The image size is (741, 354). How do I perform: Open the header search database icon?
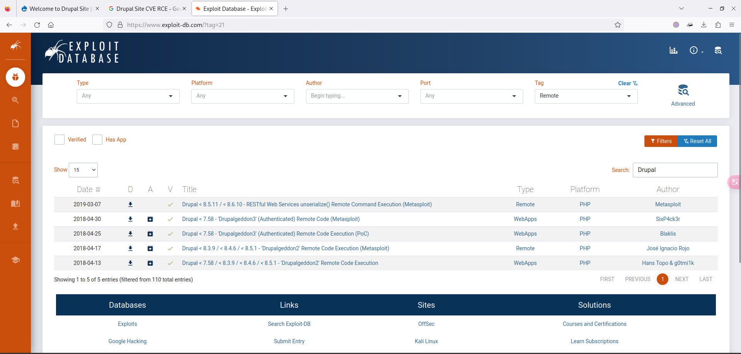click(x=718, y=51)
